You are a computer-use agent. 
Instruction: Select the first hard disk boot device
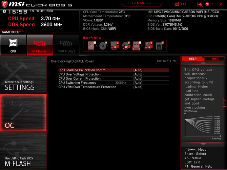pyautogui.click(x=91, y=46)
